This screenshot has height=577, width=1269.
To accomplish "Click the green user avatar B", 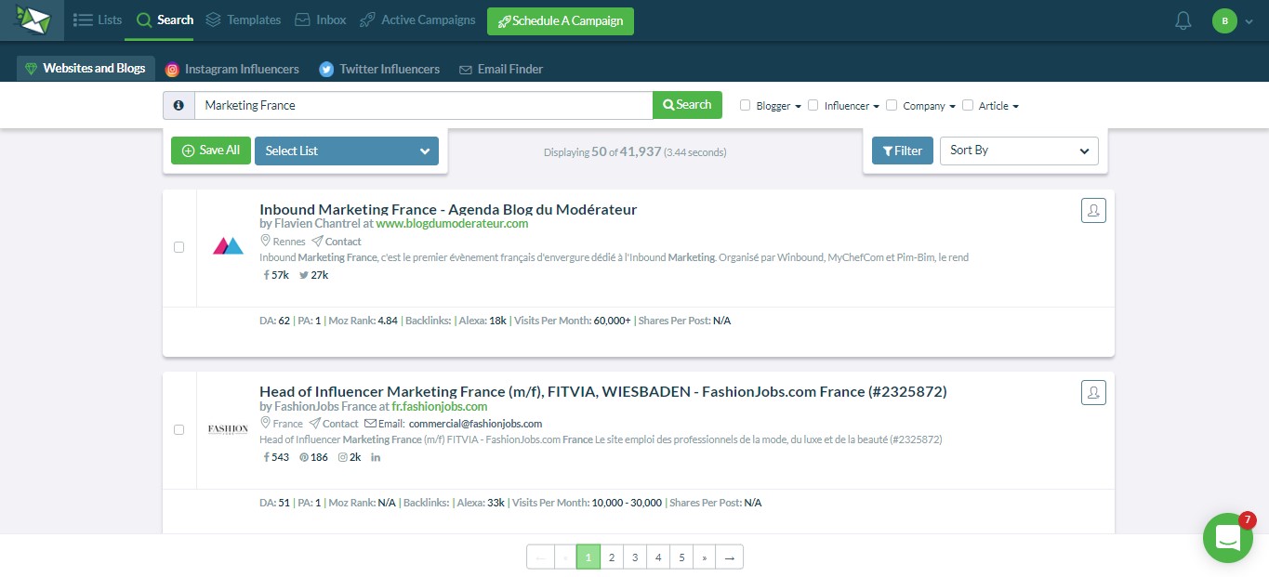I will [x=1225, y=20].
